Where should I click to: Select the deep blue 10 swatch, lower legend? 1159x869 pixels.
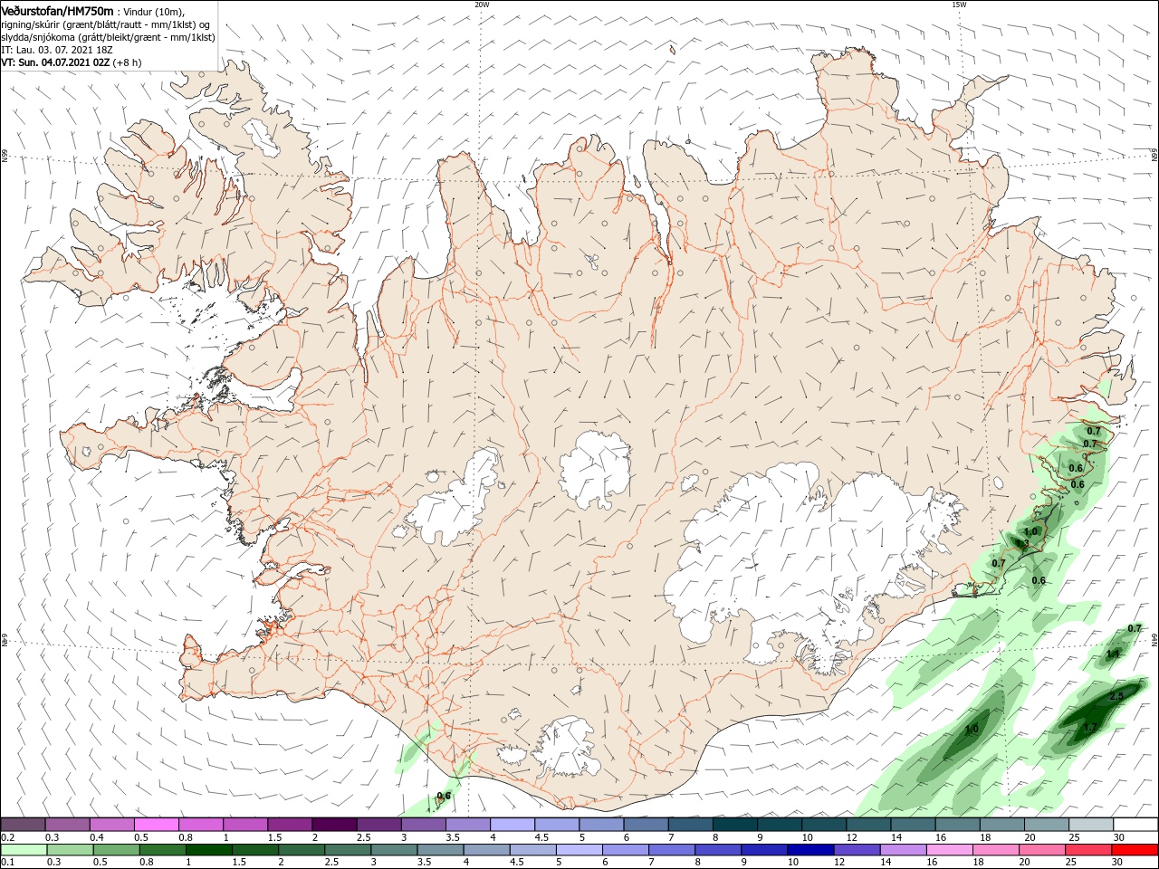pyautogui.click(x=810, y=850)
